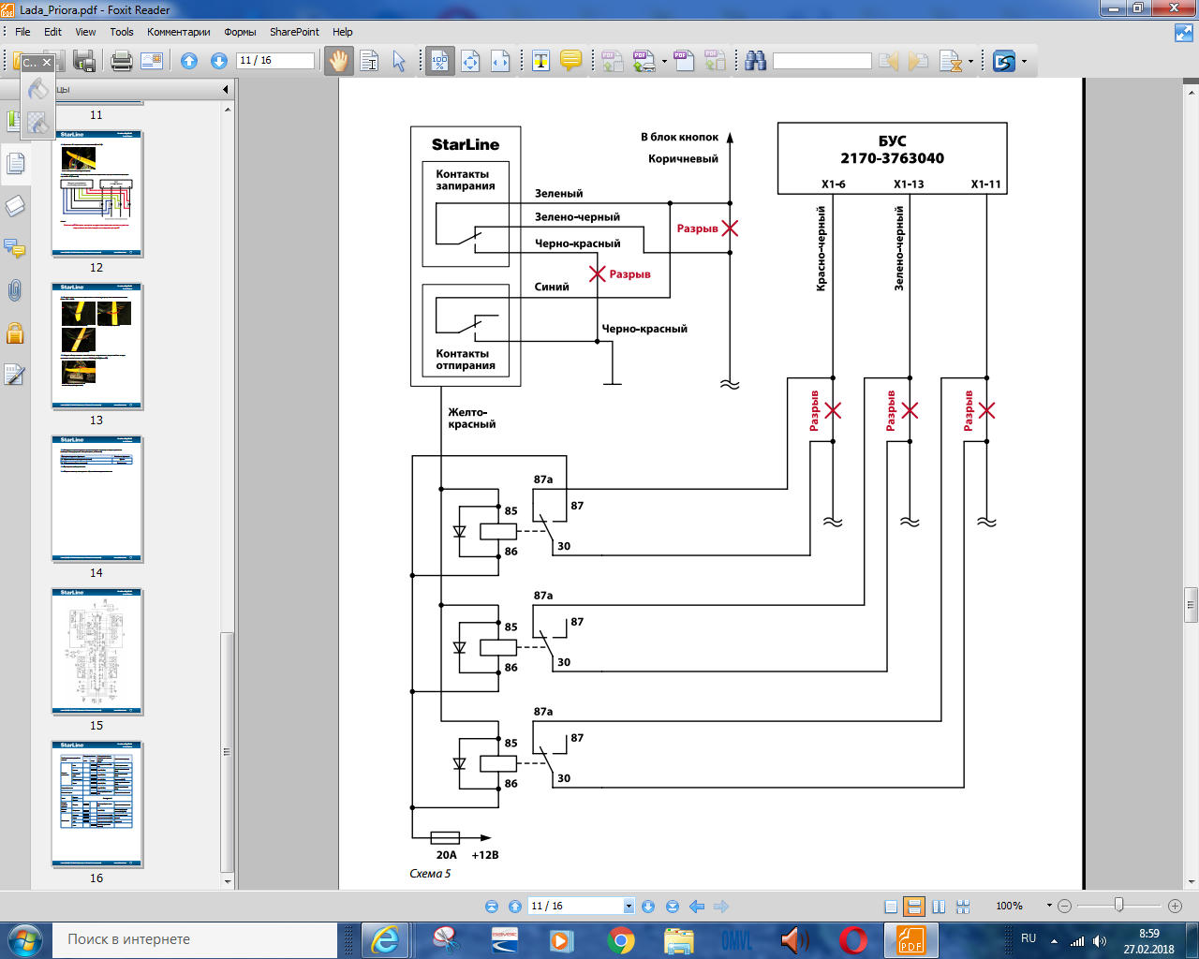Click the toolbar page number field
This screenshot has width=1199, height=959.
tap(275, 60)
